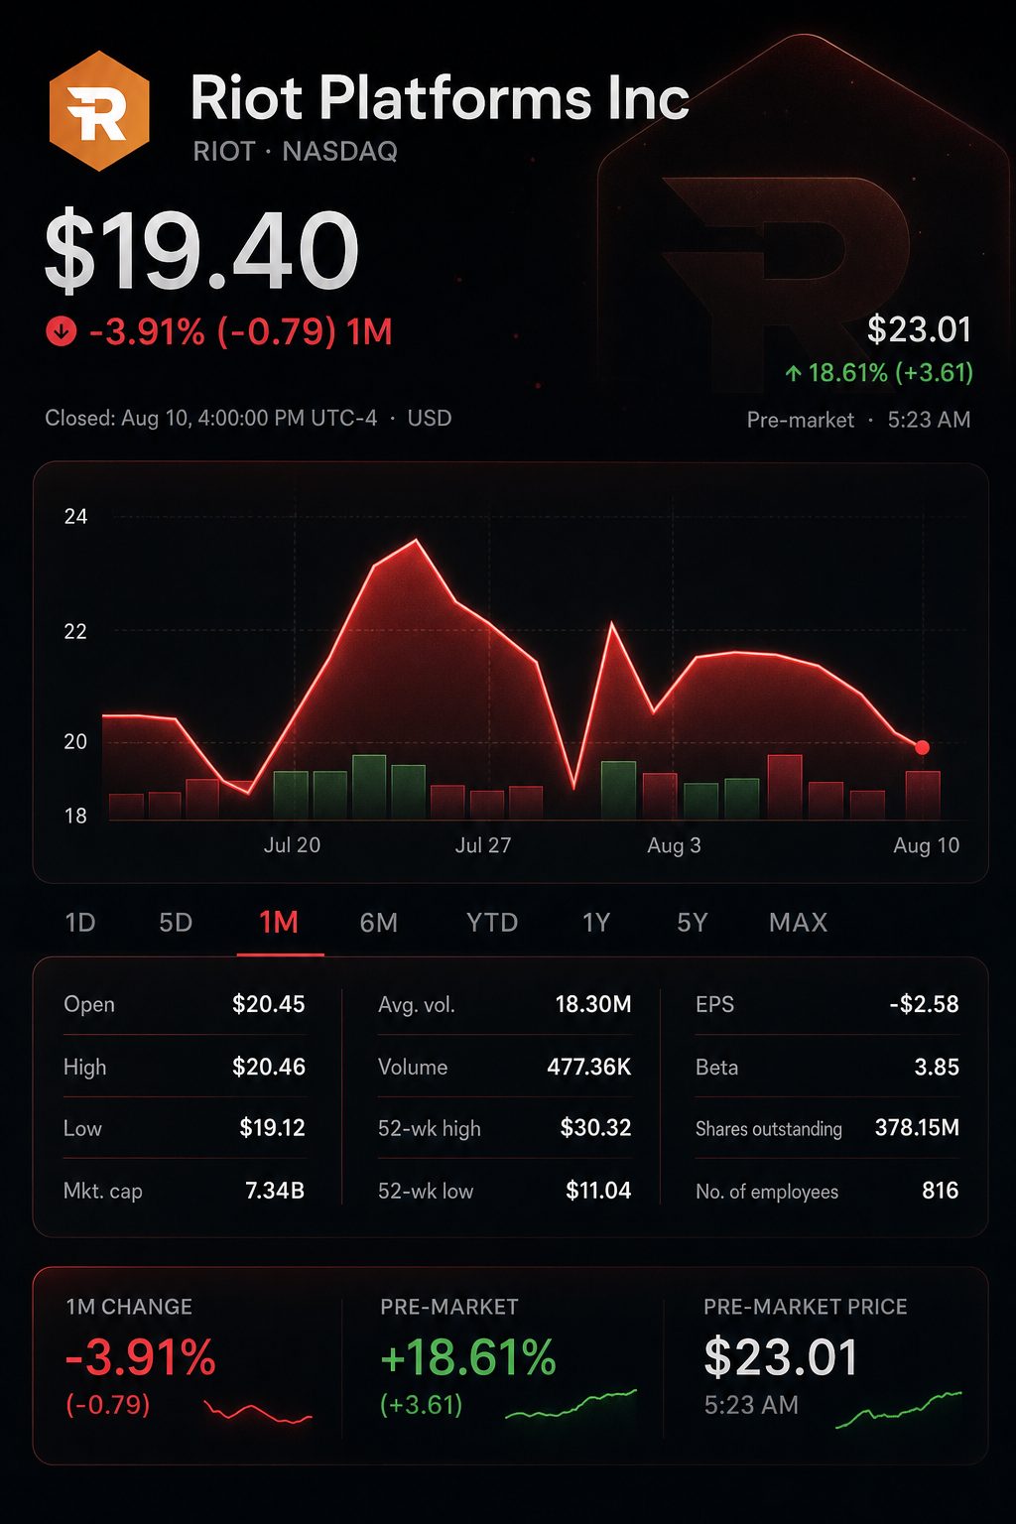The height and width of the screenshot is (1524, 1016).
Task: Click the Riot Platforms Inc title
Action: click(x=440, y=98)
